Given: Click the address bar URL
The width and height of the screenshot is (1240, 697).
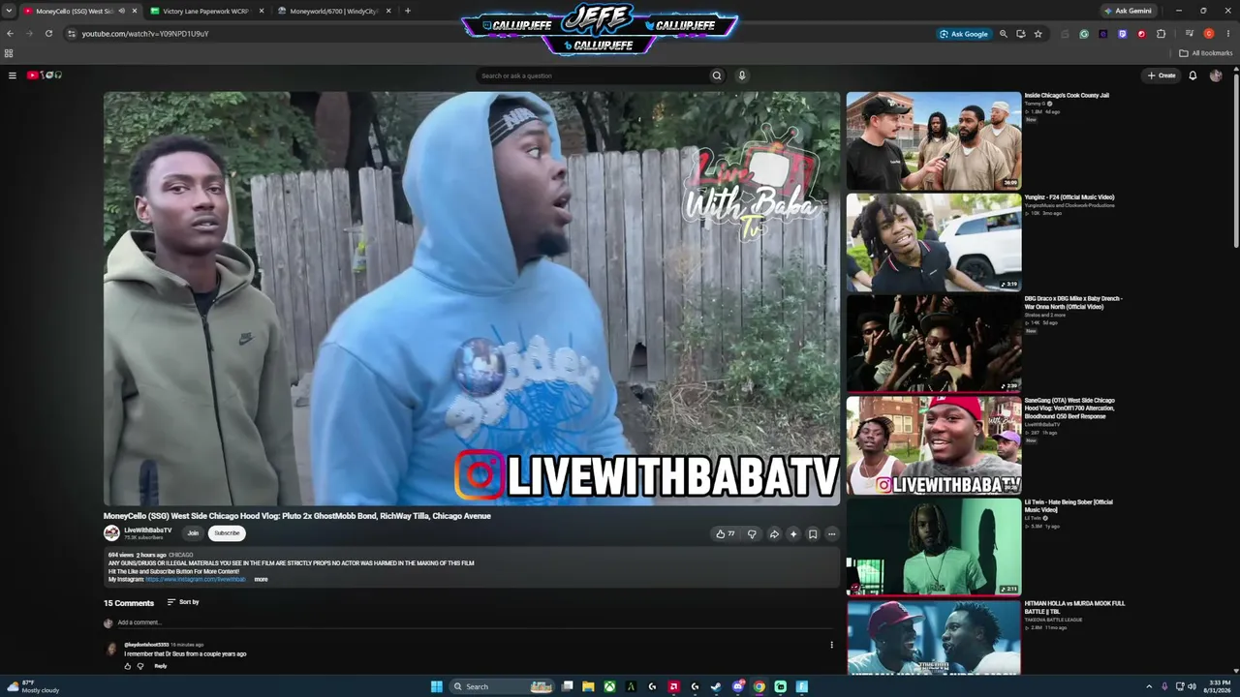Looking at the screenshot, I should tap(145, 34).
